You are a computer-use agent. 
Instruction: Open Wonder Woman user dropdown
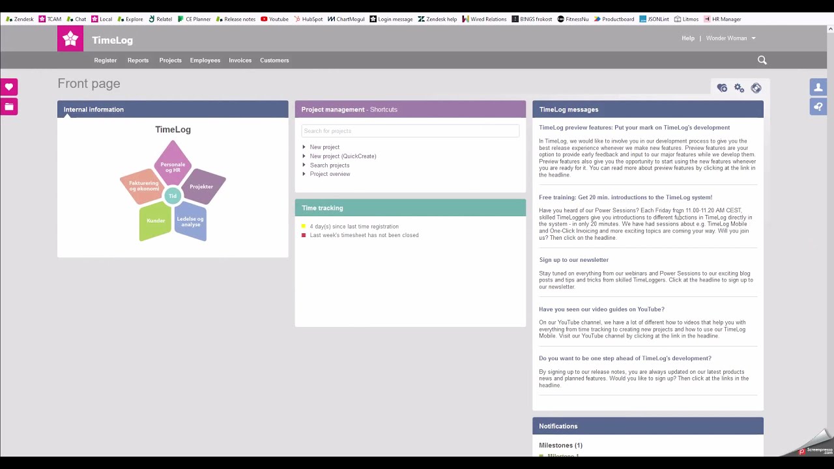730,38
